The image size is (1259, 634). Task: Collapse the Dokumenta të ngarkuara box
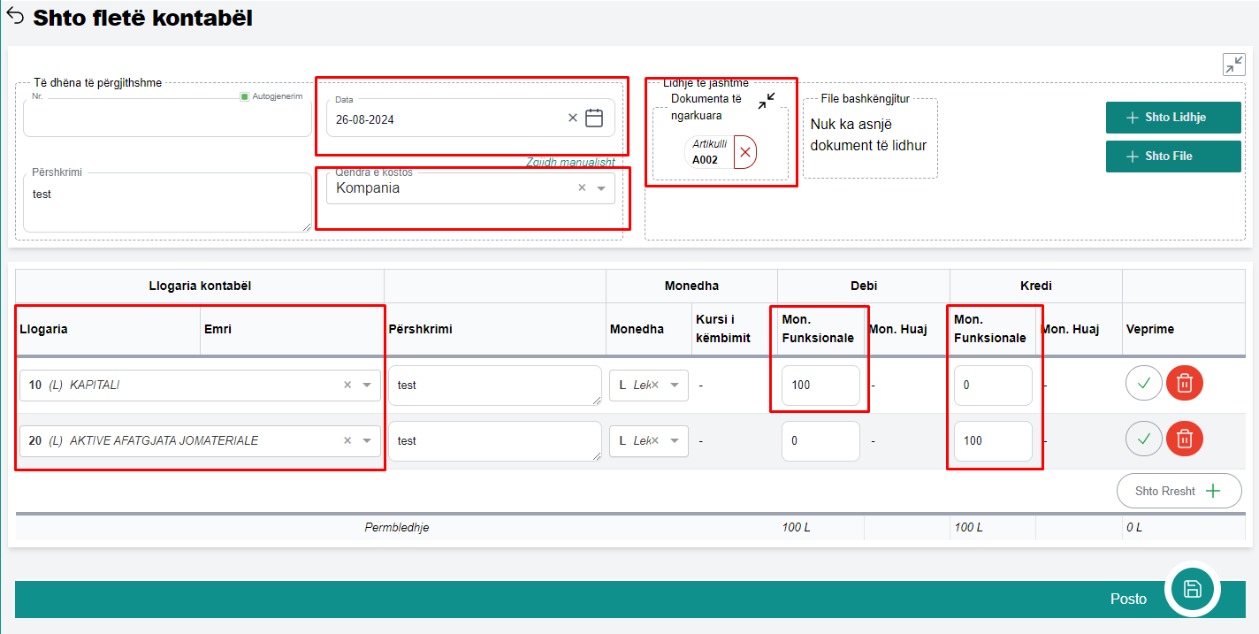(x=767, y=101)
